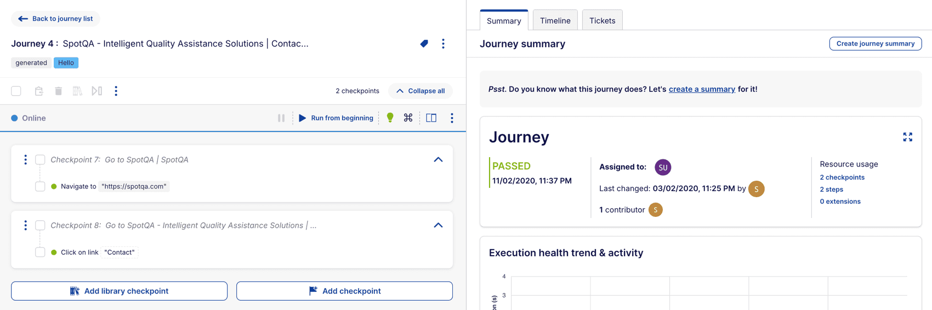Click the lightbulb icon in run bar
The width and height of the screenshot is (932, 310).
click(390, 118)
